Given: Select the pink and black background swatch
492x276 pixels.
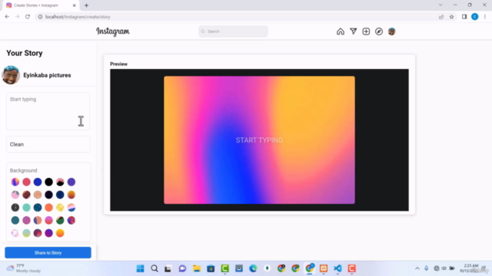Looking at the screenshot, I should [60, 182].
